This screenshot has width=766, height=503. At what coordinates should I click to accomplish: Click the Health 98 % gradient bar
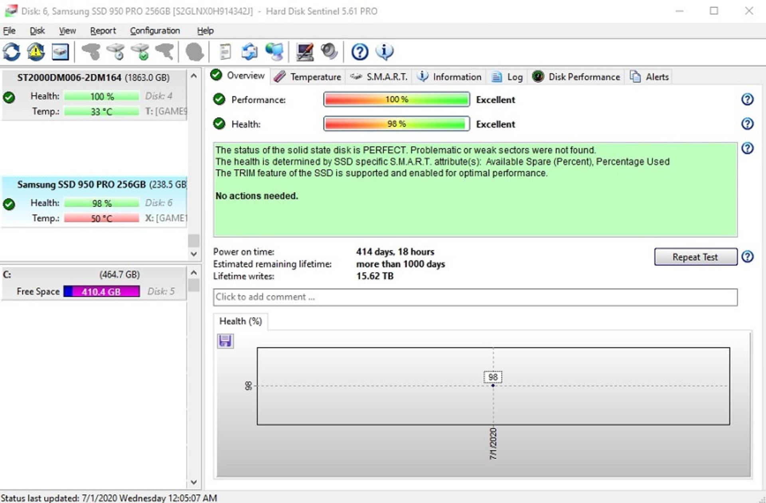coord(397,124)
